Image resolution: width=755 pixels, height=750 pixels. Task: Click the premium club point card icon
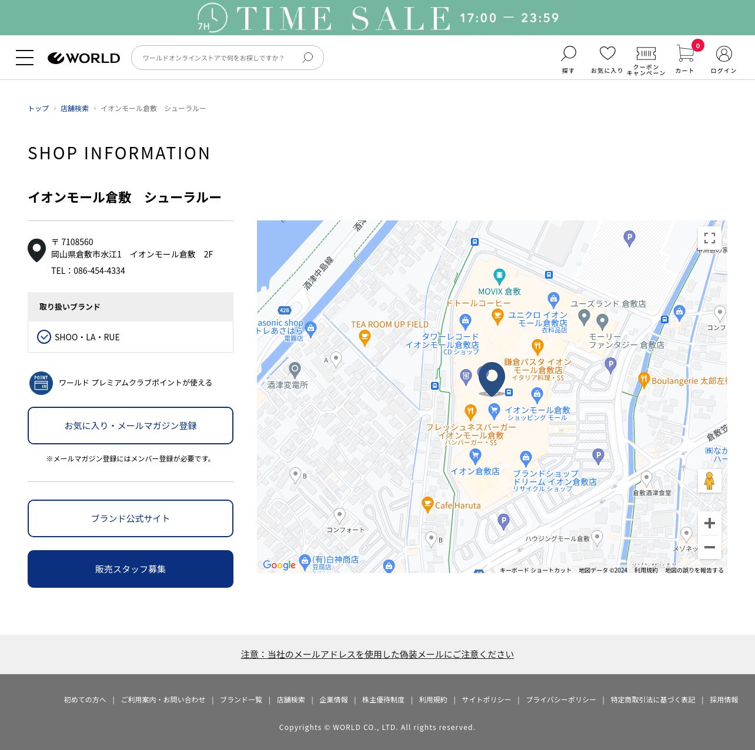coord(41,383)
